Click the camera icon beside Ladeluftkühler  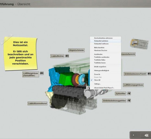tap(67, 56)
